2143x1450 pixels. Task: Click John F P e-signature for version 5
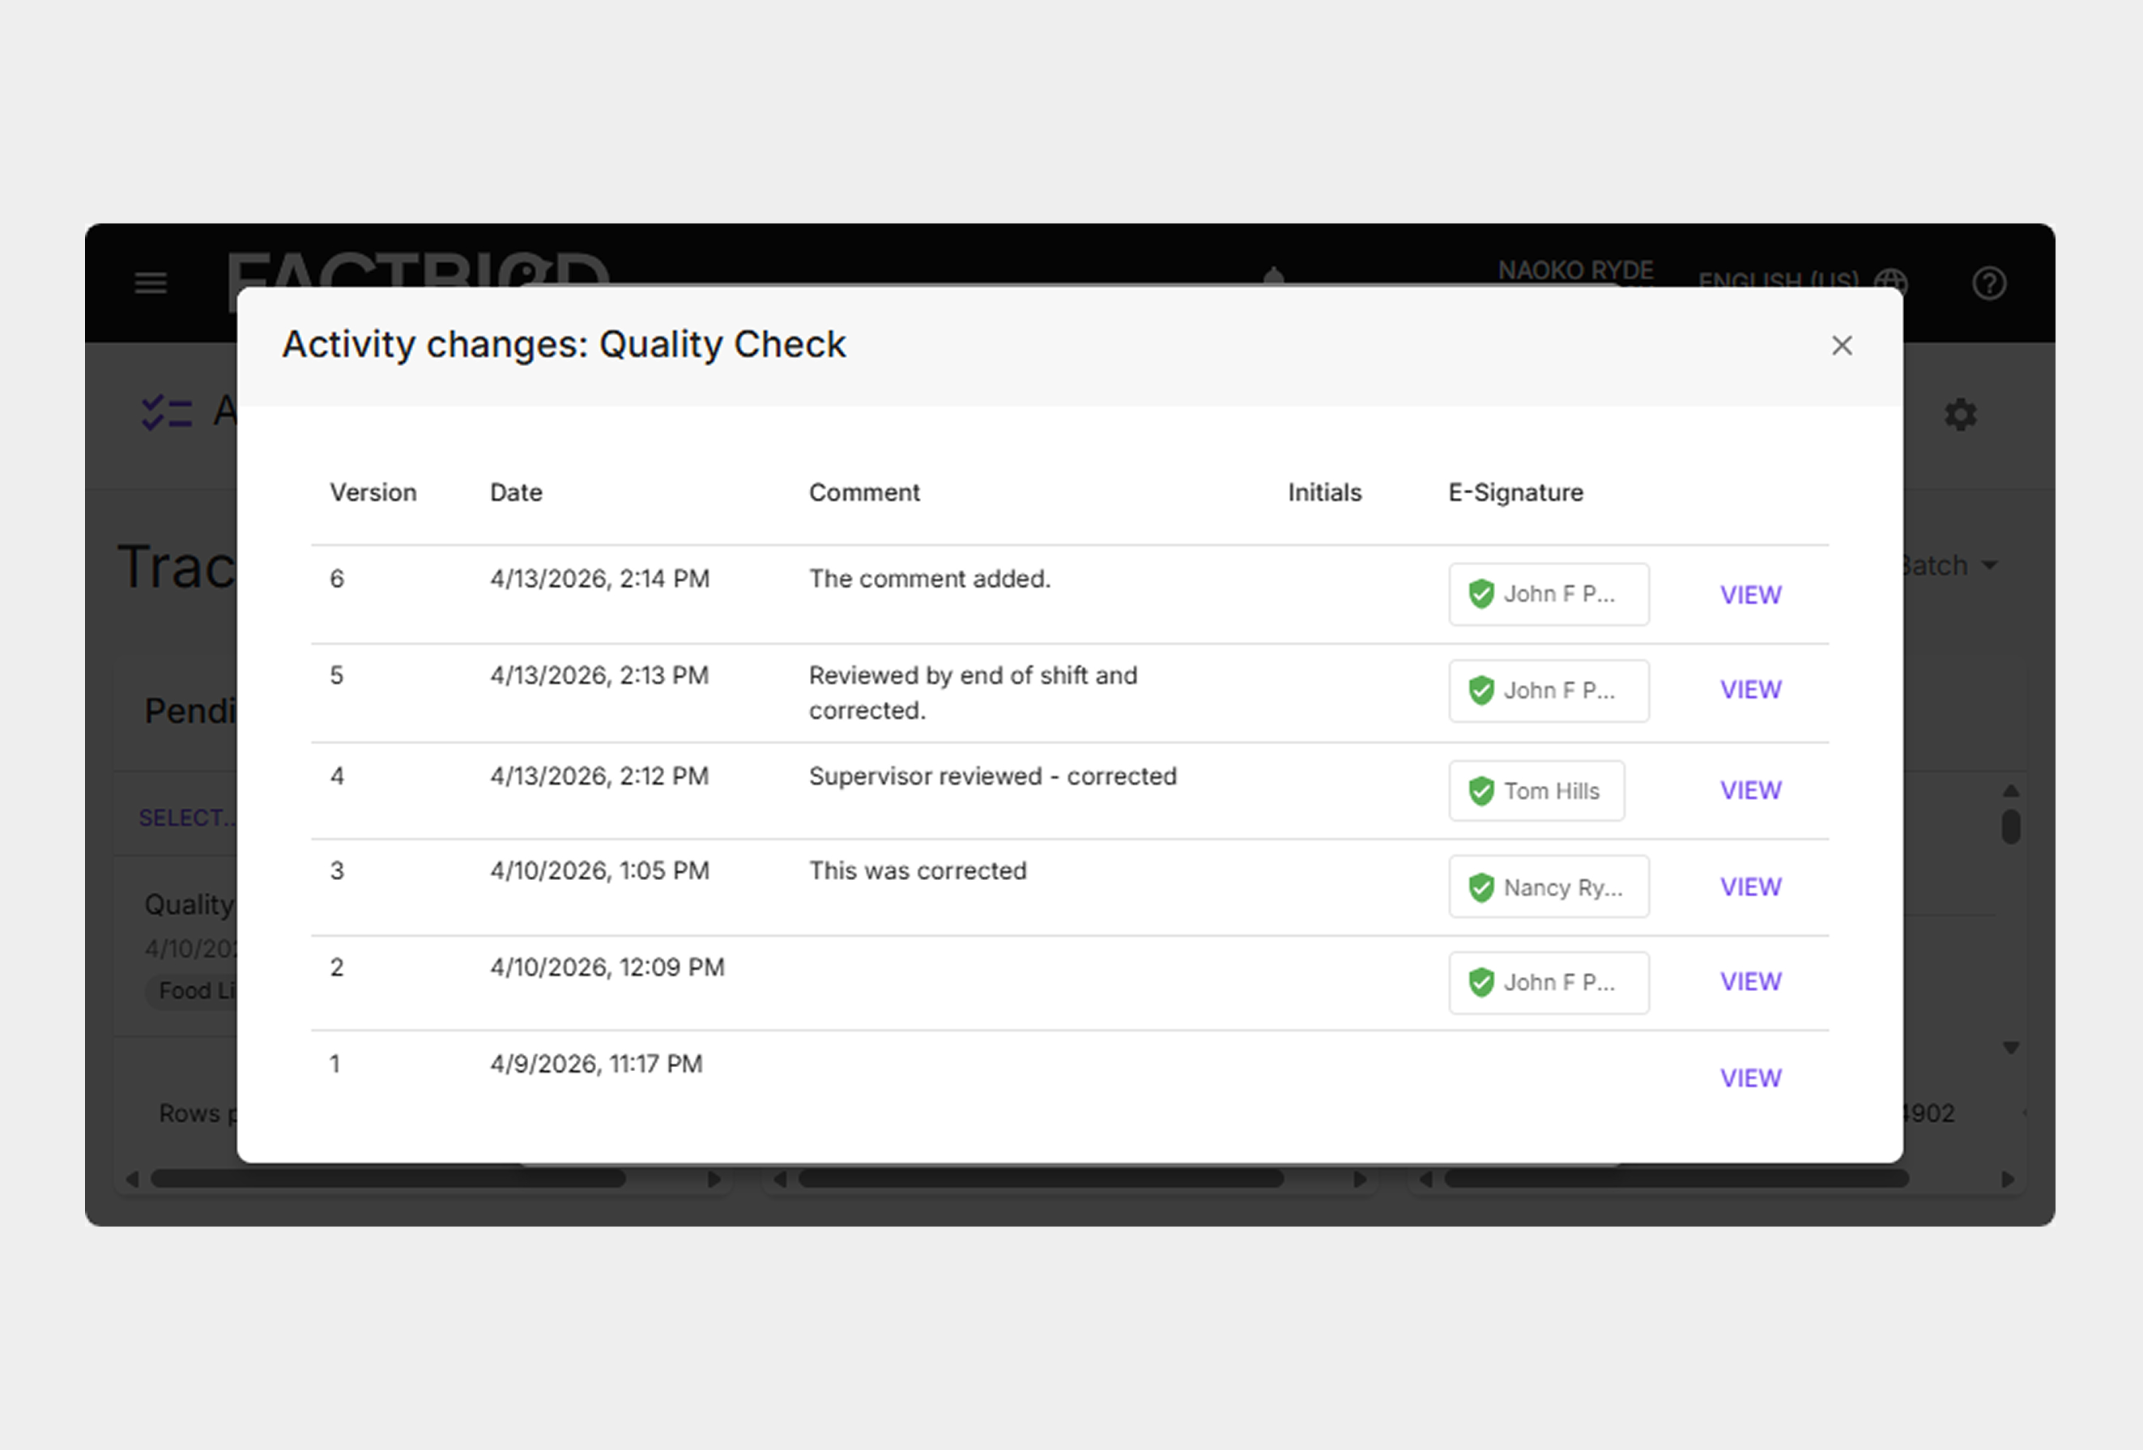(1549, 691)
